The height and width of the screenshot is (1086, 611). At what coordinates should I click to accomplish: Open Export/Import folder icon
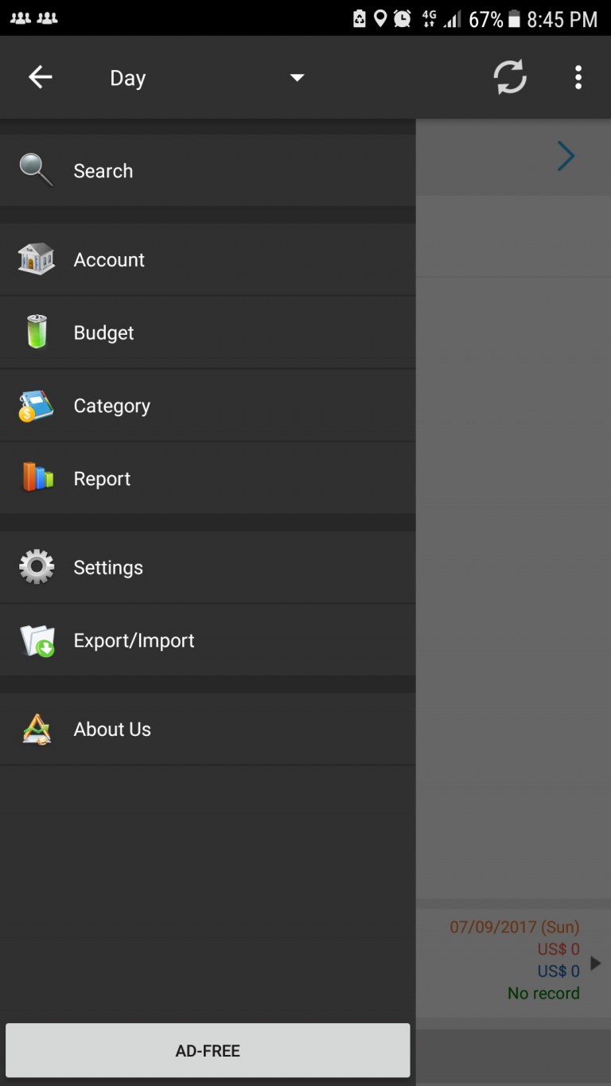(x=35, y=640)
